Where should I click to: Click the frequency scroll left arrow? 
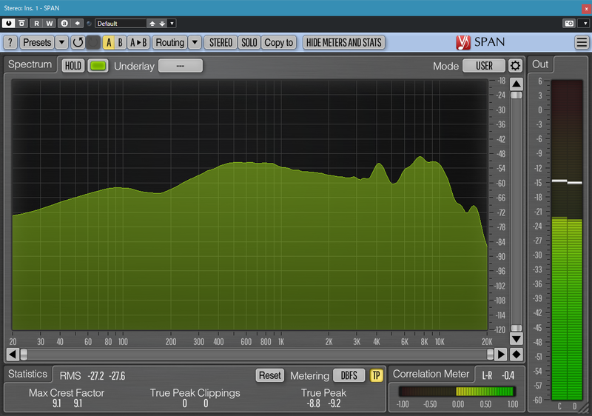pyautogui.click(x=12, y=354)
